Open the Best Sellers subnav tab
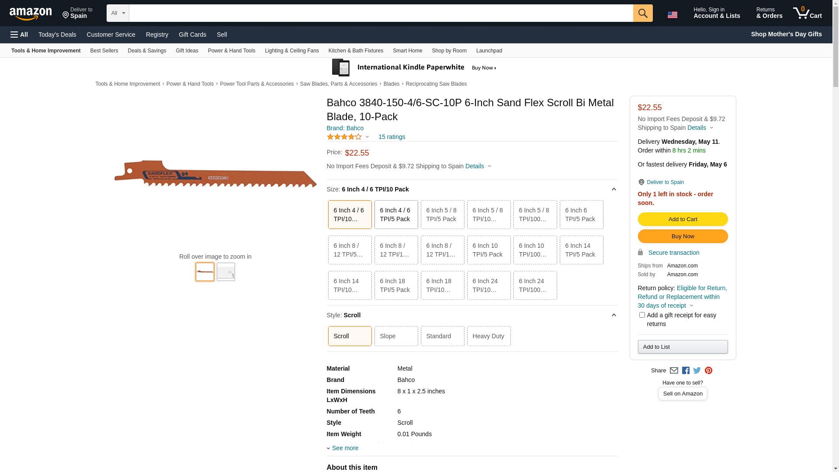 [x=104, y=51]
